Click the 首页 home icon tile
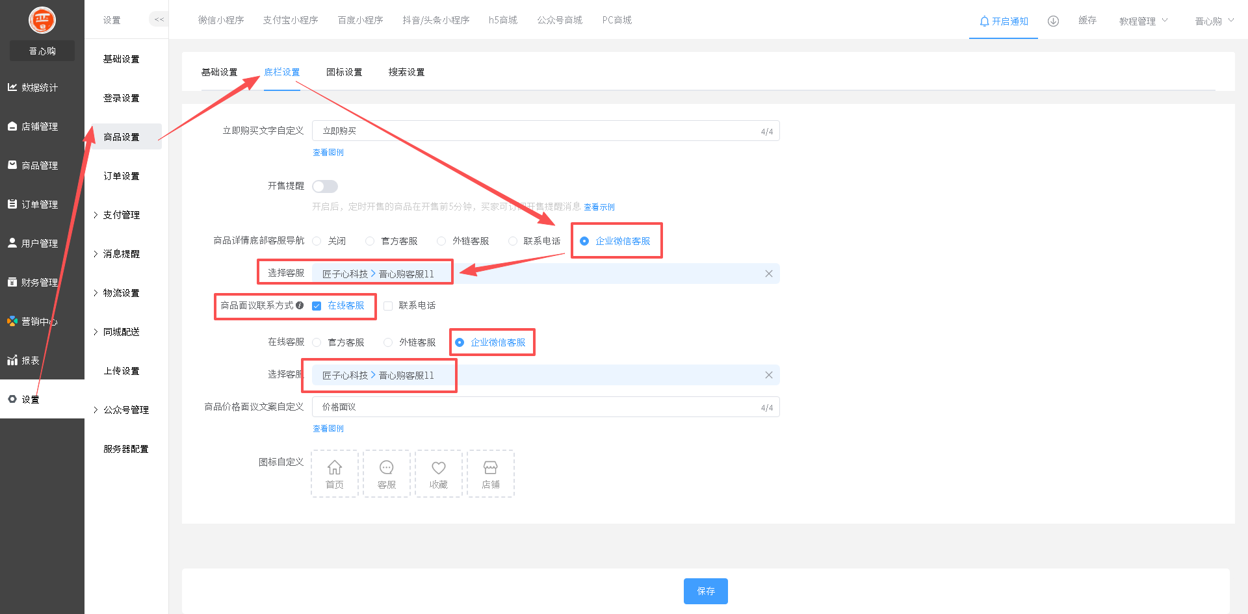1248x614 pixels. coord(335,474)
